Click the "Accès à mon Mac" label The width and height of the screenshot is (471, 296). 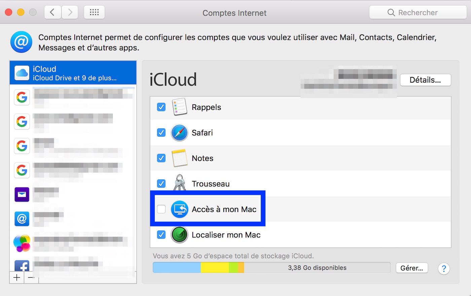pos(224,209)
